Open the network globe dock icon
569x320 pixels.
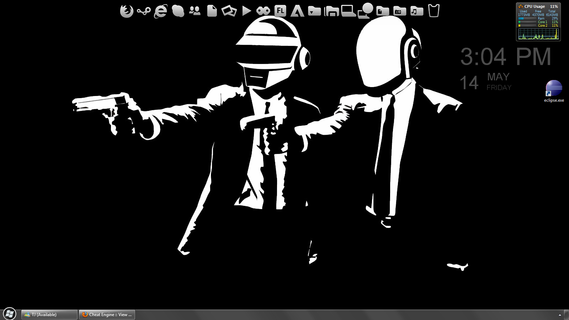(x=366, y=10)
